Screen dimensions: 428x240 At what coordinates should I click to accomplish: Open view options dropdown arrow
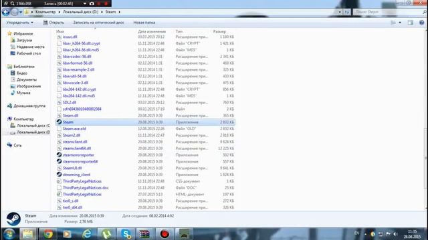[400, 23]
